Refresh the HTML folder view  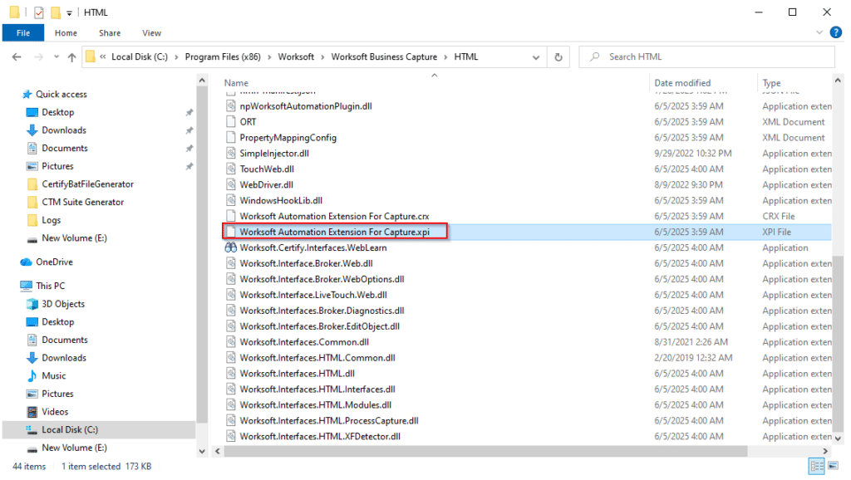click(558, 57)
